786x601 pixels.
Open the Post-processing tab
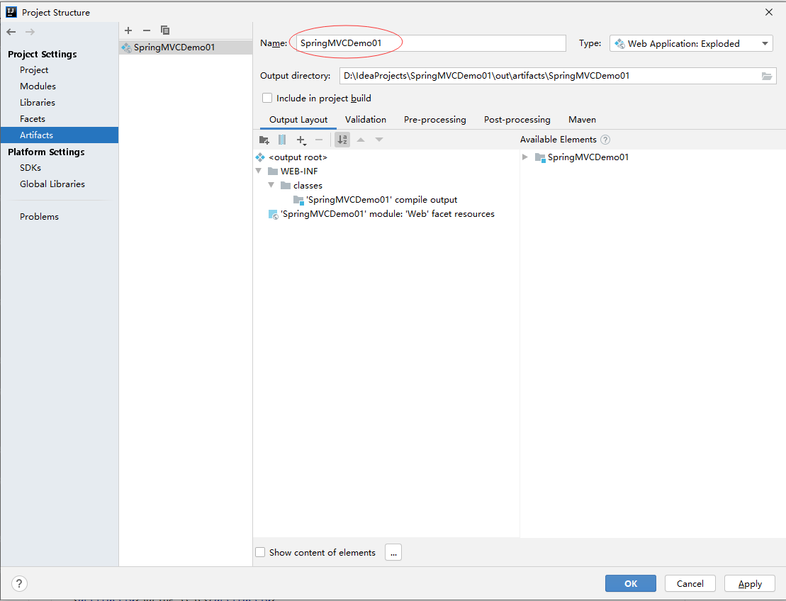[517, 120]
